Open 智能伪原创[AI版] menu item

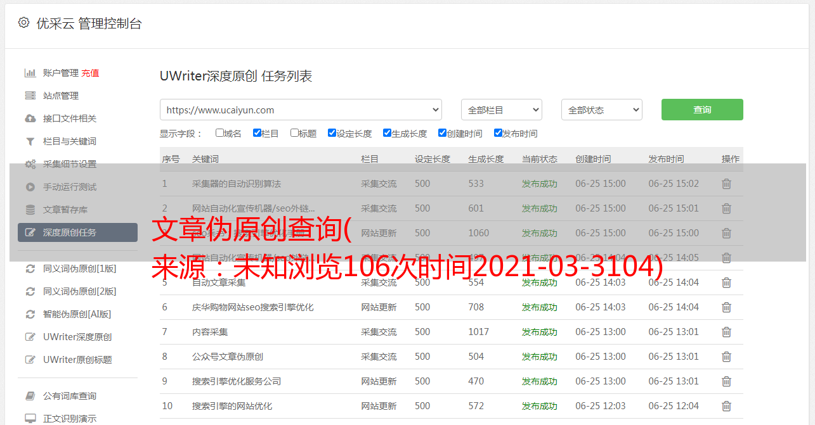77,314
